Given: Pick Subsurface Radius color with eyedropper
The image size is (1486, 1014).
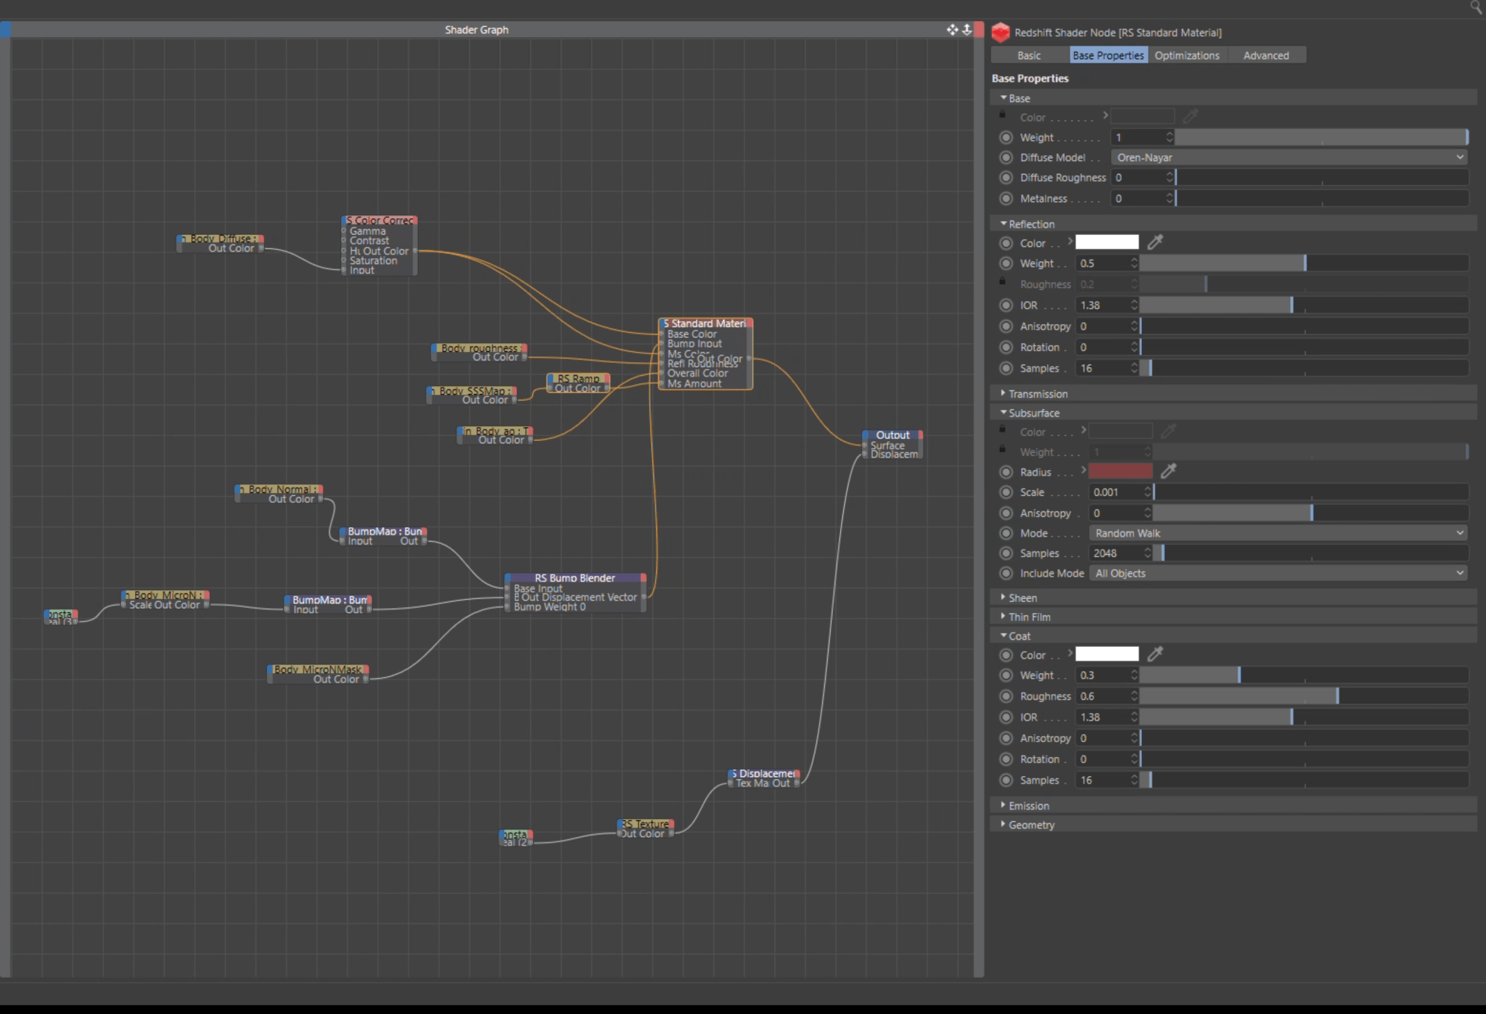Looking at the screenshot, I should pyautogui.click(x=1168, y=471).
